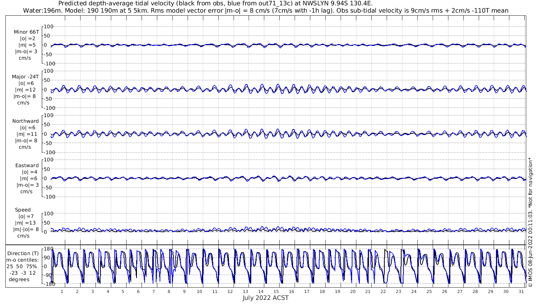The image size is (537, 306).
Task: Click the 'July 2022 ACST' x-axis title
Action: (x=265, y=298)
